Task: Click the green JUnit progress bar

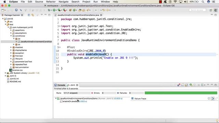Action: coord(181,93)
